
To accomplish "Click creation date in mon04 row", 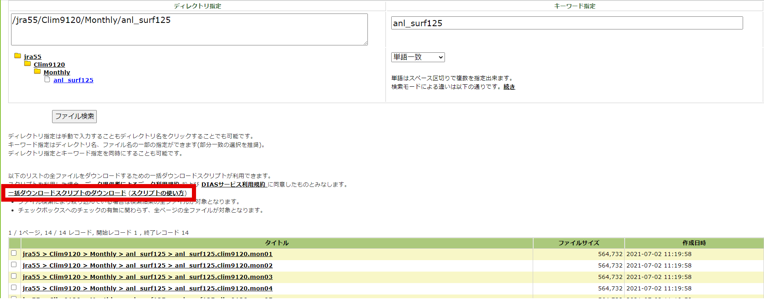I will 659,288.
